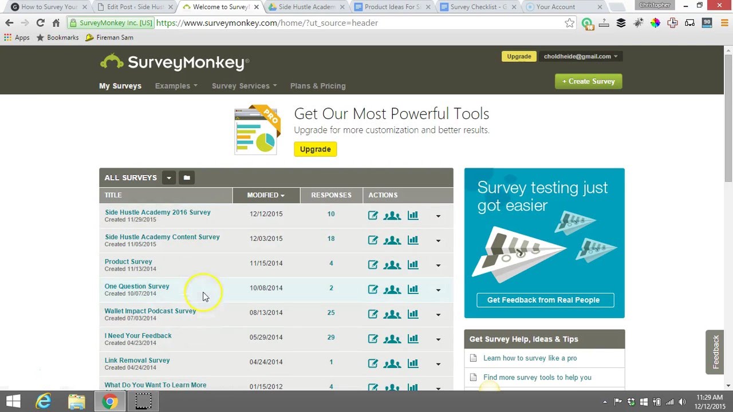Open the Fireman Sam bookmark
Image resolution: width=733 pixels, height=412 pixels.
click(x=109, y=37)
